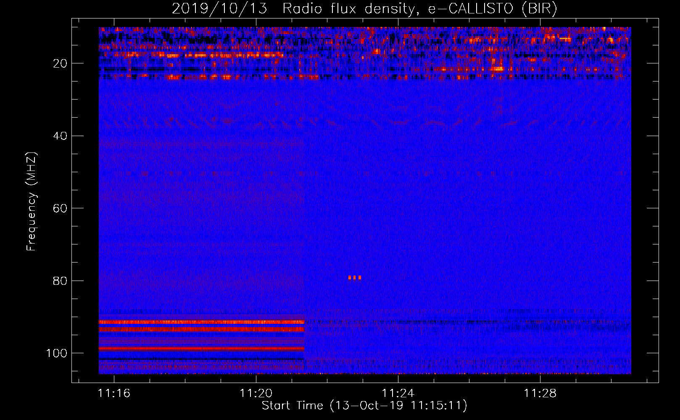Click the 'Frequency (MHZ)' y-axis label
The image size is (680, 420).
(x=32, y=202)
